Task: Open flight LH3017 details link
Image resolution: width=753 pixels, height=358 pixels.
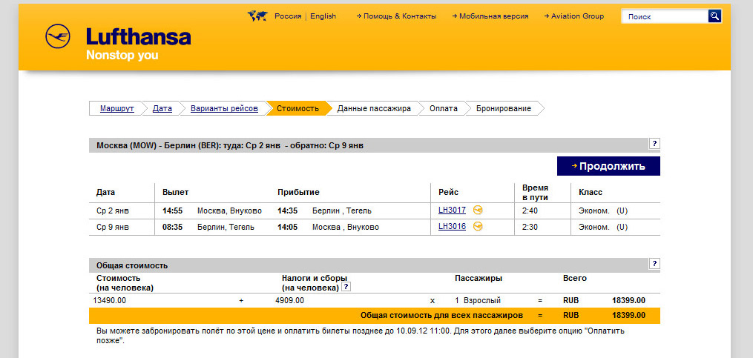Action: (x=452, y=210)
